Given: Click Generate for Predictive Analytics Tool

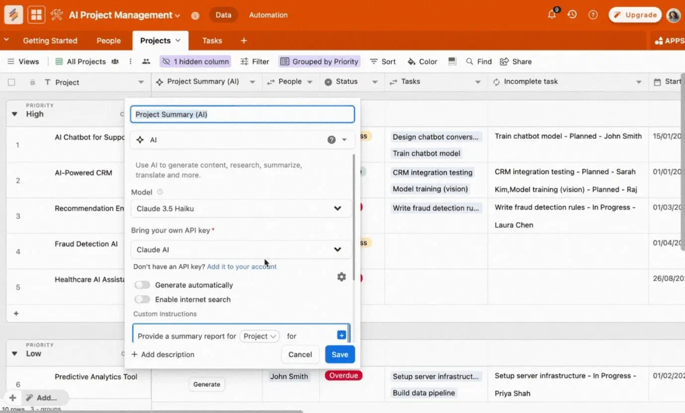Looking at the screenshot, I should pos(207,384).
